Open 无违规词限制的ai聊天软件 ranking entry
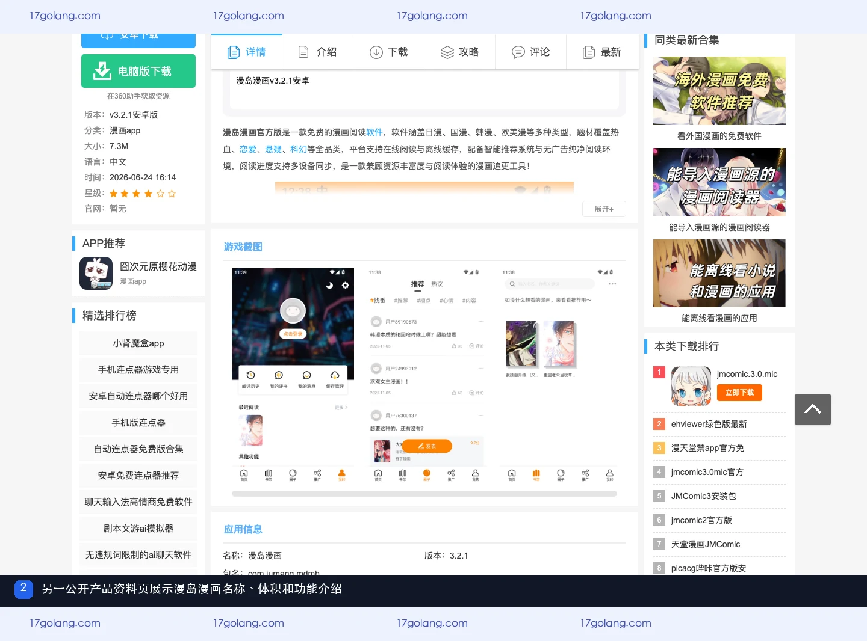Viewport: 867px width, 641px height. [x=138, y=555]
